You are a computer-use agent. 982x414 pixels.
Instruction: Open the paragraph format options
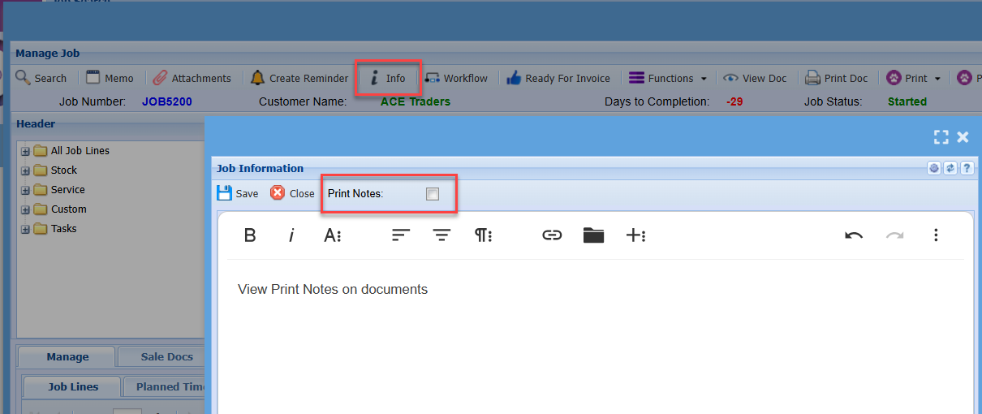click(x=484, y=235)
